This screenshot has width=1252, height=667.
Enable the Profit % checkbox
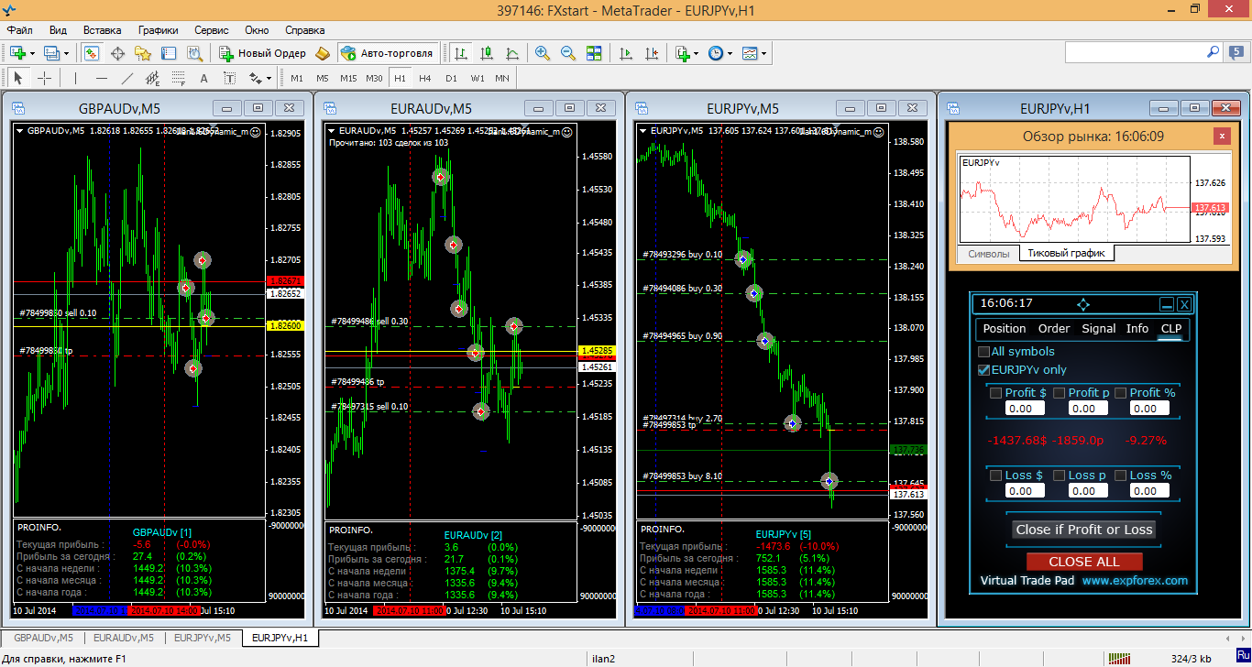coord(1120,393)
